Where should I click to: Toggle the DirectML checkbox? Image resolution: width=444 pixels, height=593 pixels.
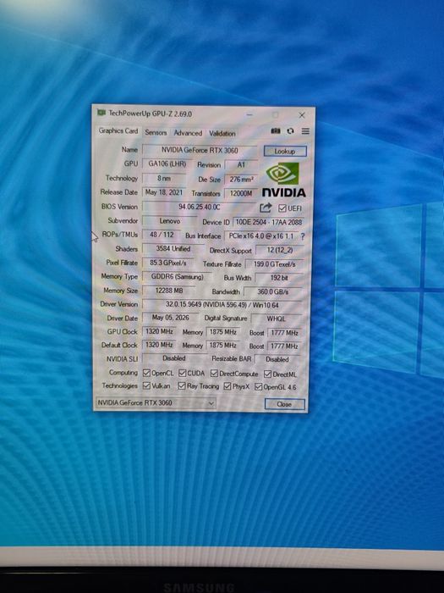click(x=268, y=374)
